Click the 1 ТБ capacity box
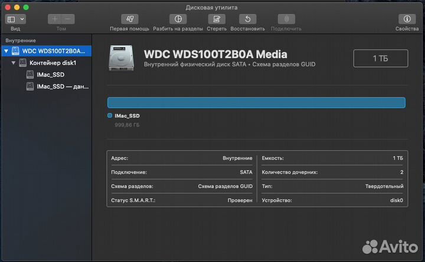This screenshot has height=262, width=425. (x=380, y=58)
